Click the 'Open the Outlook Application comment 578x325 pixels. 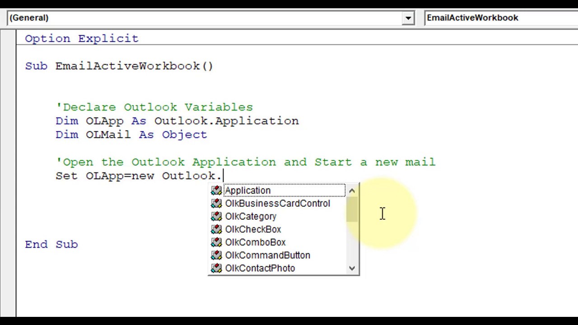(246, 162)
